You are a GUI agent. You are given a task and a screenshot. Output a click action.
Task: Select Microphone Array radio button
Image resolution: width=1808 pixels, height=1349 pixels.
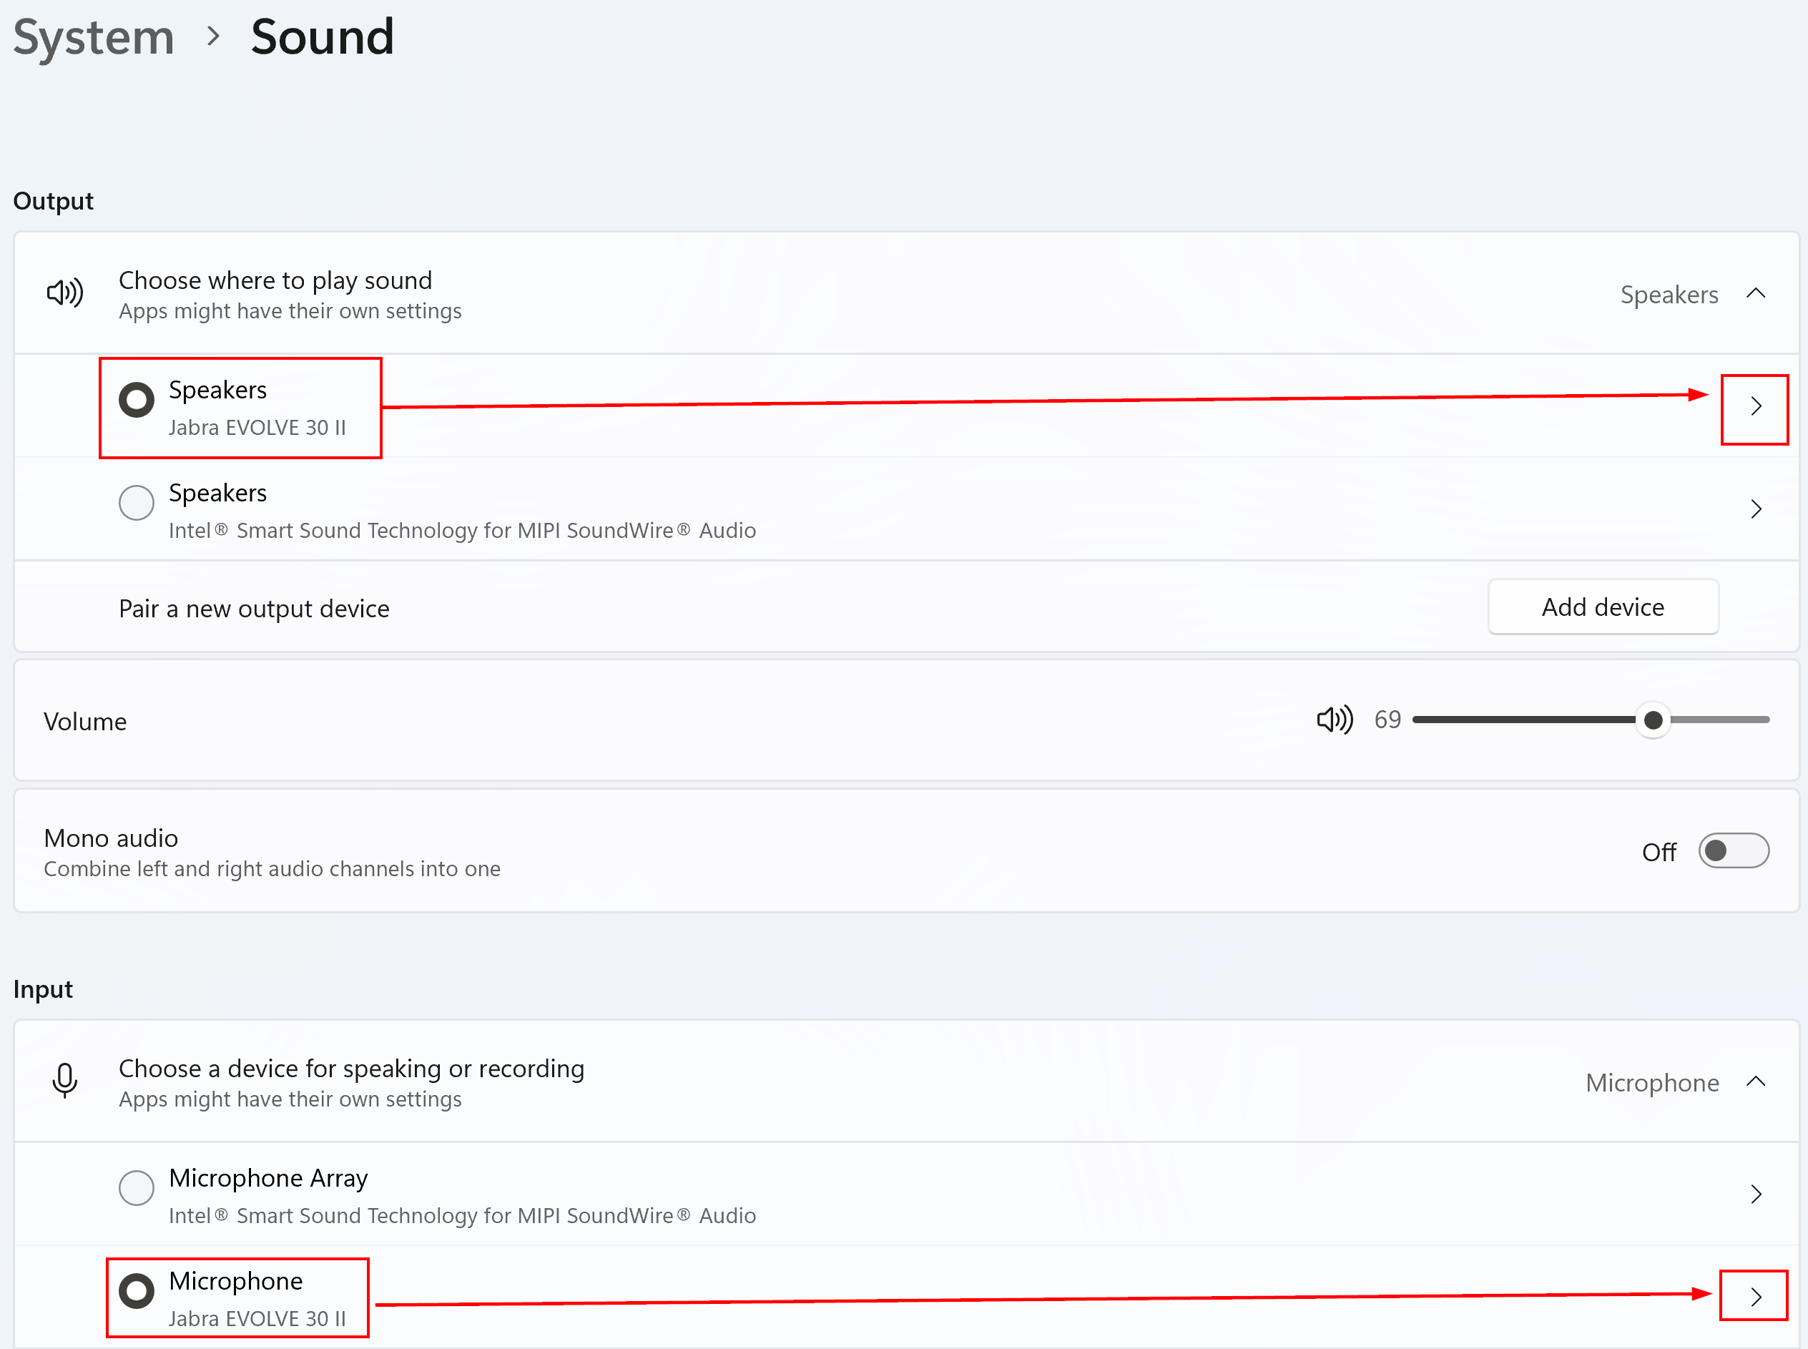[x=137, y=1188]
